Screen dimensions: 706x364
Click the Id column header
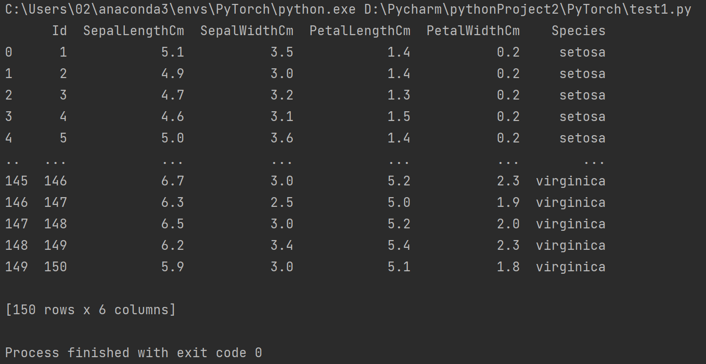click(60, 31)
